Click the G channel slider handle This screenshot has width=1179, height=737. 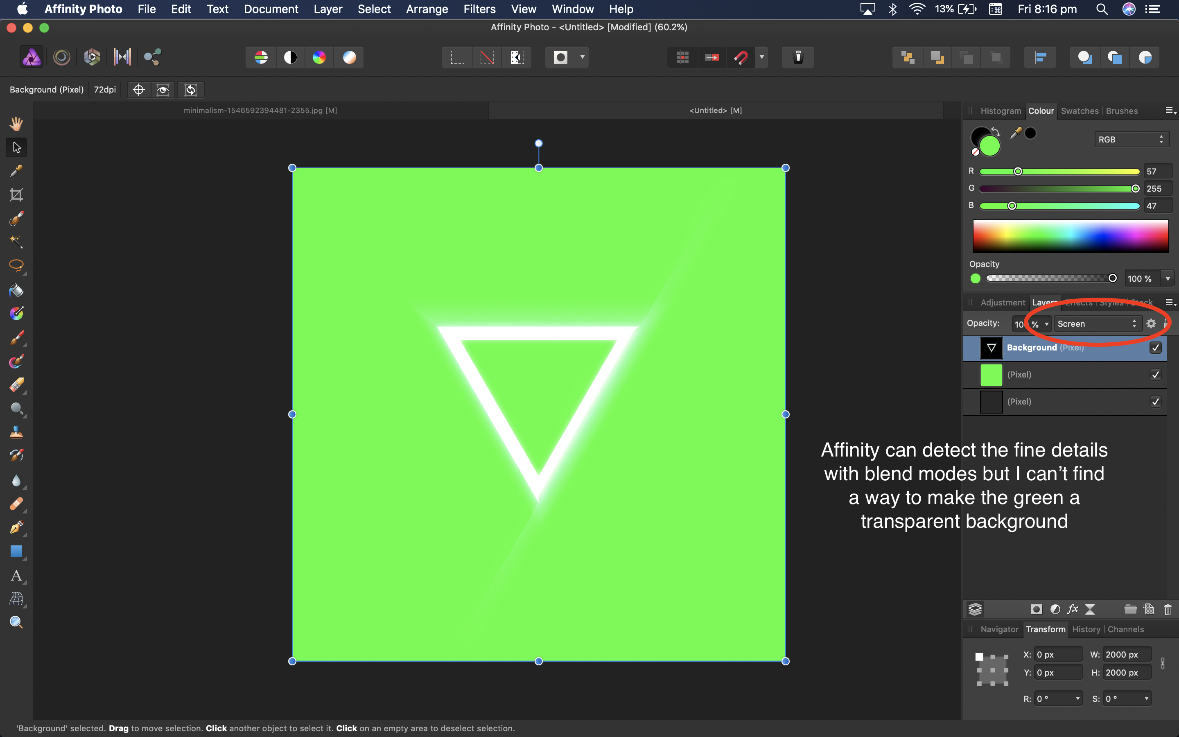(1135, 189)
